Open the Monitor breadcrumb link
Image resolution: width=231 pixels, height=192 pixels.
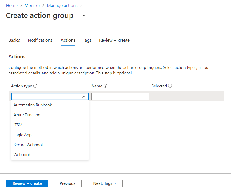[x=32, y=6]
